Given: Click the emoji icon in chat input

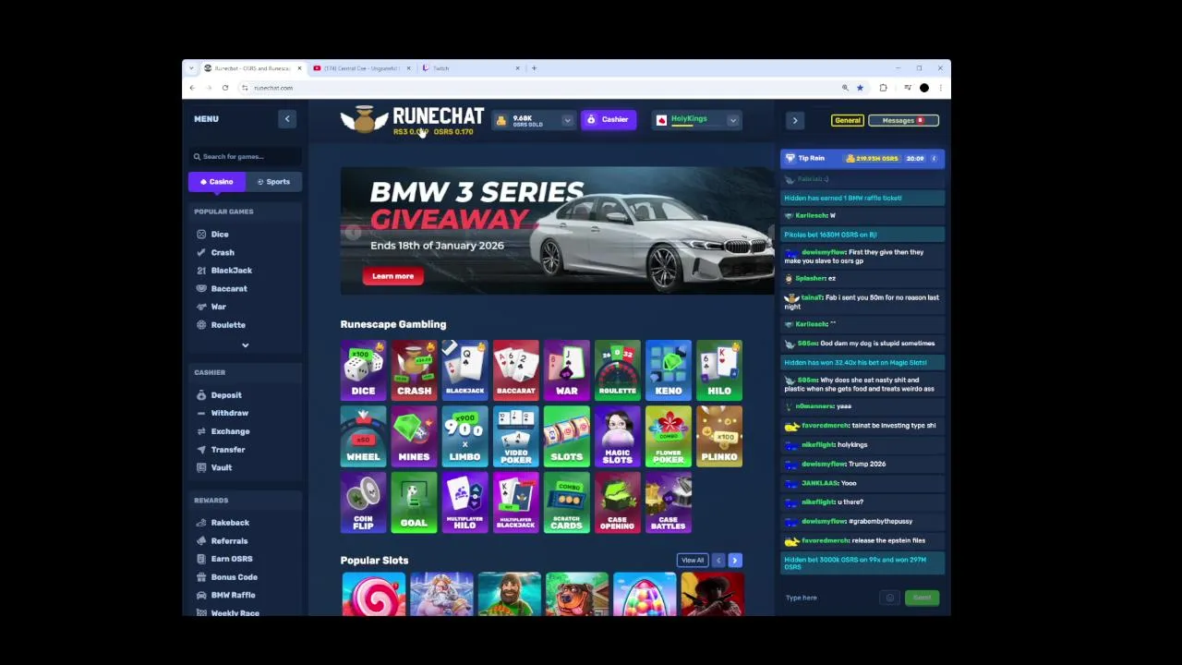Looking at the screenshot, I should tap(890, 598).
